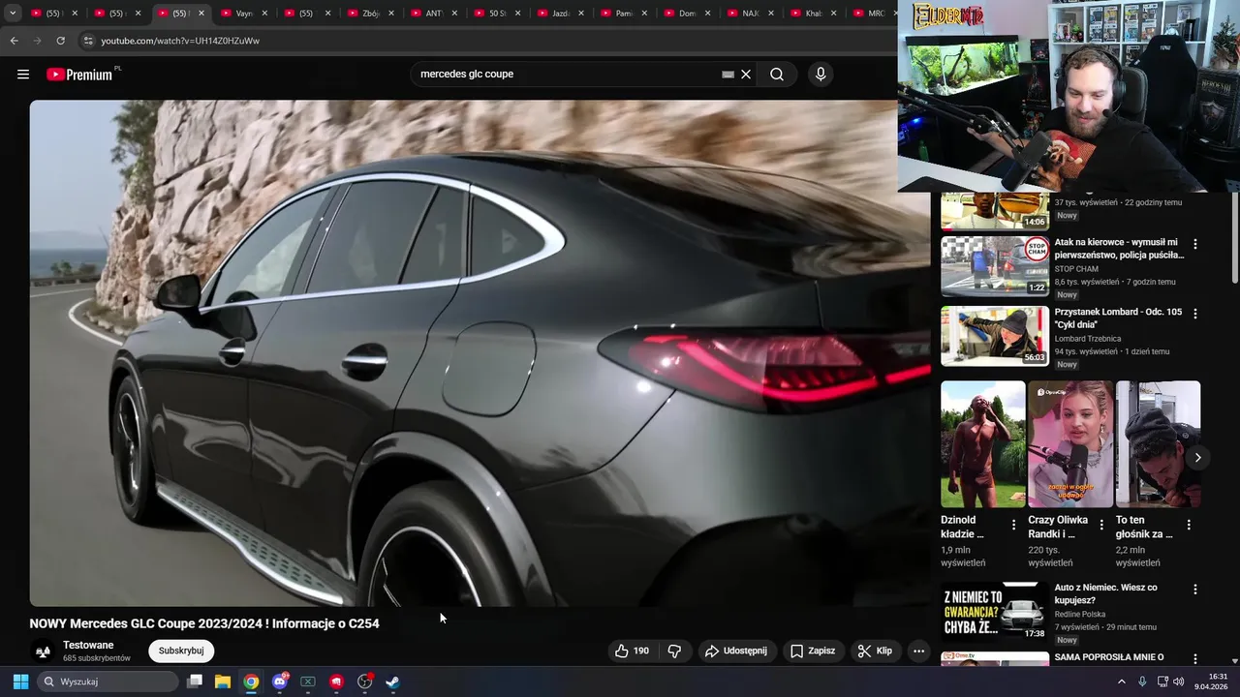Open 'Atak na kierowce' video thumbnail

point(995,266)
